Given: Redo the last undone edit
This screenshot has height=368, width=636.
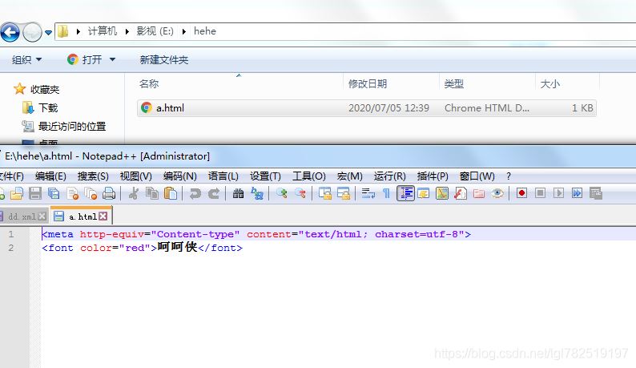Looking at the screenshot, I should click(214, 193).
